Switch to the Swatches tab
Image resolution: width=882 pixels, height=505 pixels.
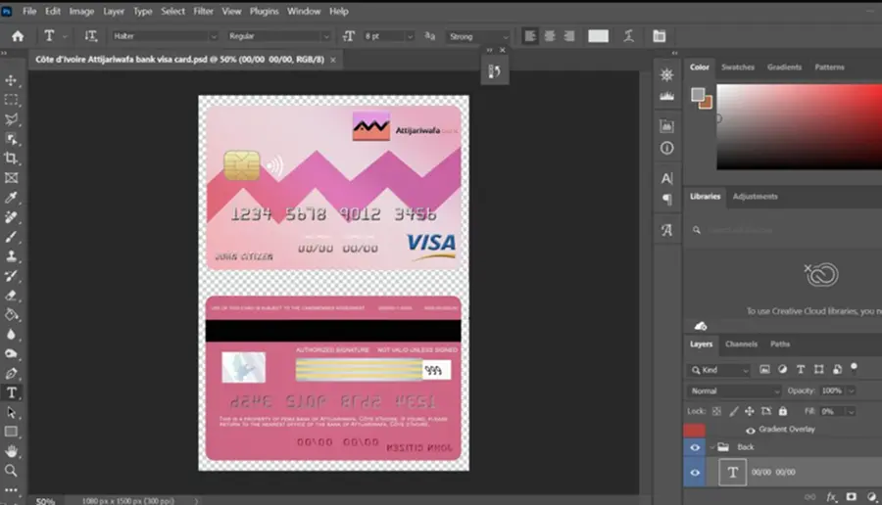[737, 67]
